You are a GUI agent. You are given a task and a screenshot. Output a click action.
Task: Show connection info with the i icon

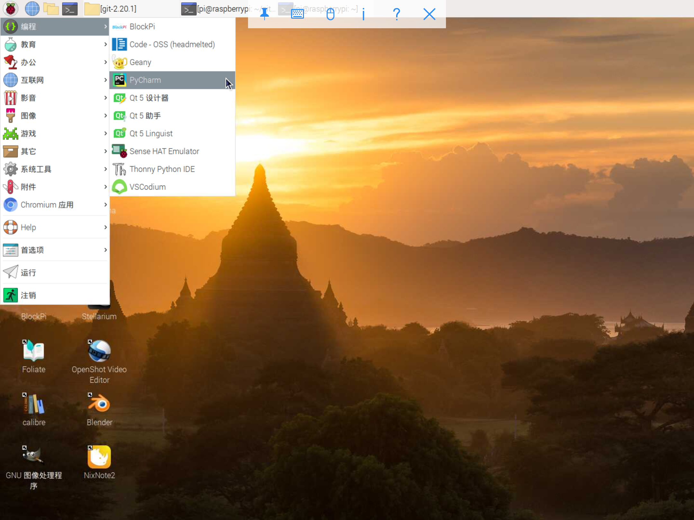(x=363, y=14)
